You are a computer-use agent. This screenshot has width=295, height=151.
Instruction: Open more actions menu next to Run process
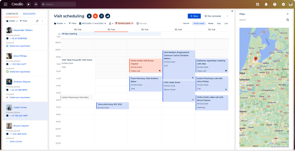227,16
